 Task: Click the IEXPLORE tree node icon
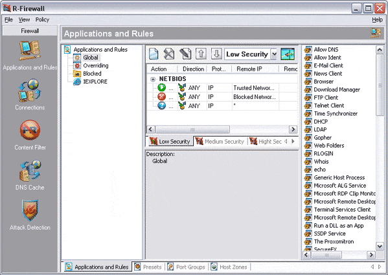(x=77, y=82)
